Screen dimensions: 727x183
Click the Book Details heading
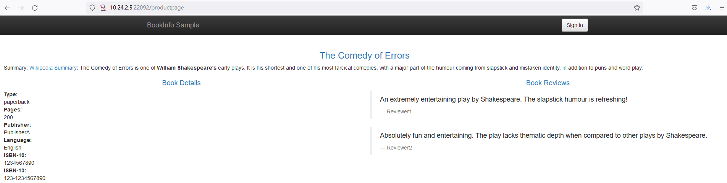click(181, 83)
